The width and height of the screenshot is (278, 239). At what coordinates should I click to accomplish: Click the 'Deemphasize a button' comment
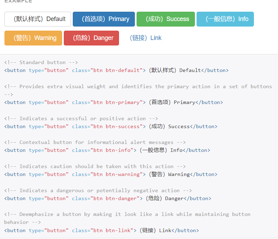(127, 218)
